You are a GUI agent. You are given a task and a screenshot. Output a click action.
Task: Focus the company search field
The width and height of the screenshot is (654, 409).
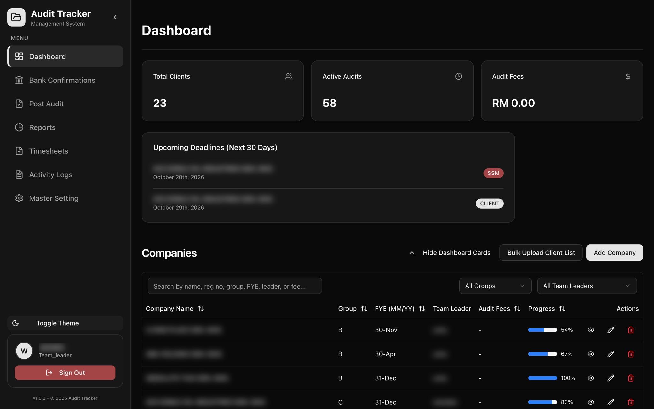coord(235,286)
